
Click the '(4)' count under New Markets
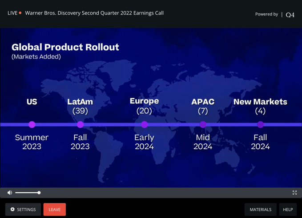pos(260,111)
